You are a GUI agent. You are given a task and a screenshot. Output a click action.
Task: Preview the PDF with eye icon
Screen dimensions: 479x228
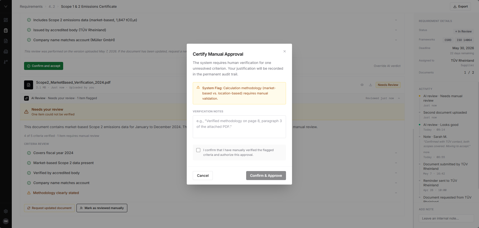click(362, 85)
